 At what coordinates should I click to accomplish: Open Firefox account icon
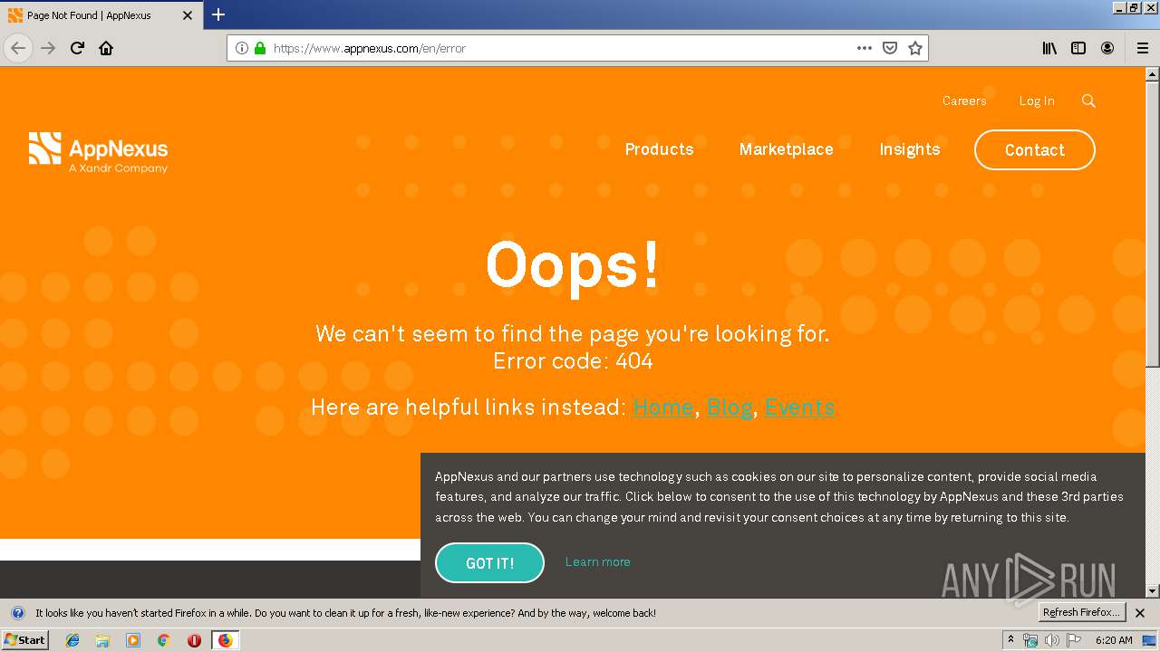tap(1107, 48)
